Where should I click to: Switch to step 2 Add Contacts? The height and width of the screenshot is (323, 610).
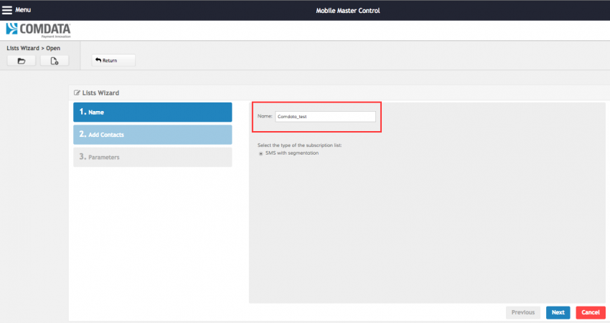(x=152, y=135)
